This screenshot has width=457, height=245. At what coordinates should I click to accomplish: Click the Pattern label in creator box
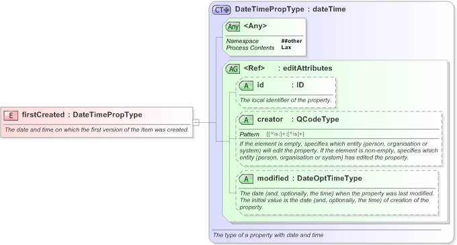point(249,134)
